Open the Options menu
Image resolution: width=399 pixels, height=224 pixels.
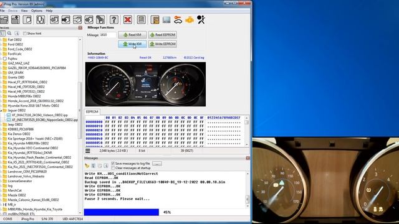pyautogui.click(x=37, y=11)
